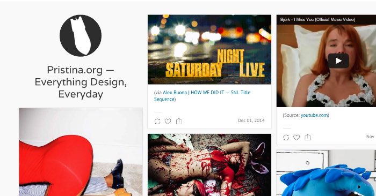Share the Saturday Night Live post
The height and width of the screenshot is (196, 376).
click(x=179, y=122)
